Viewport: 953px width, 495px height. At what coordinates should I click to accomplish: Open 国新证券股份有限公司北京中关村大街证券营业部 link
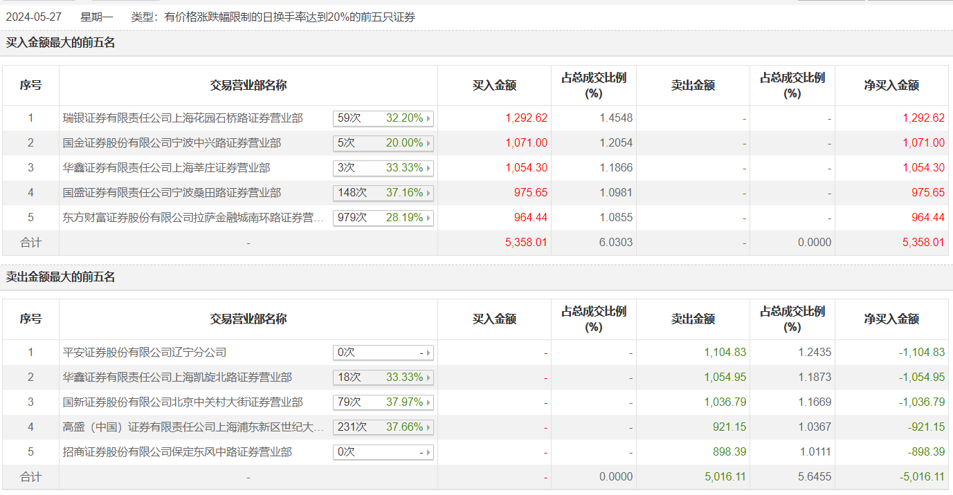click(183, 402)
